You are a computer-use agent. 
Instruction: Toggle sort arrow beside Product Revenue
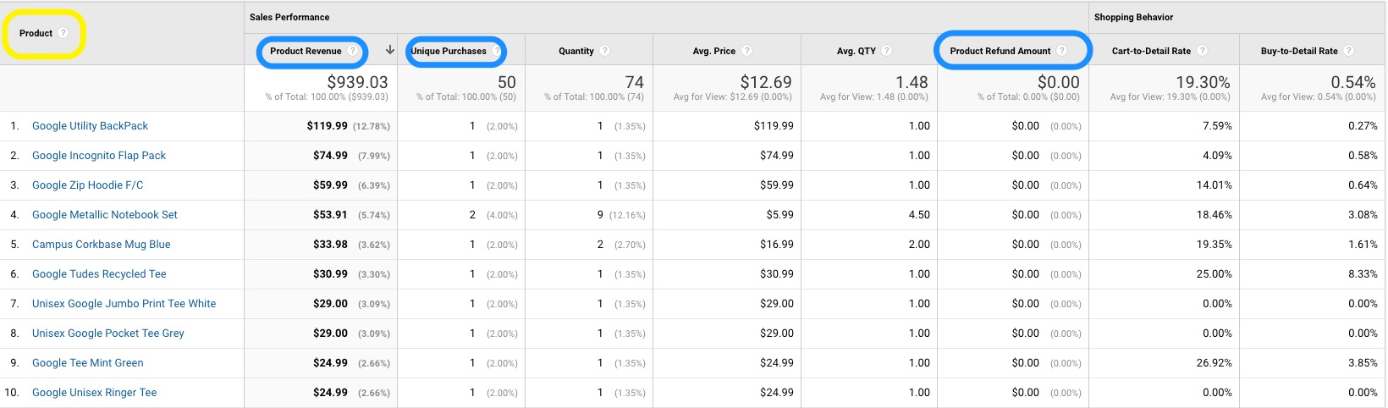point(390,50)
